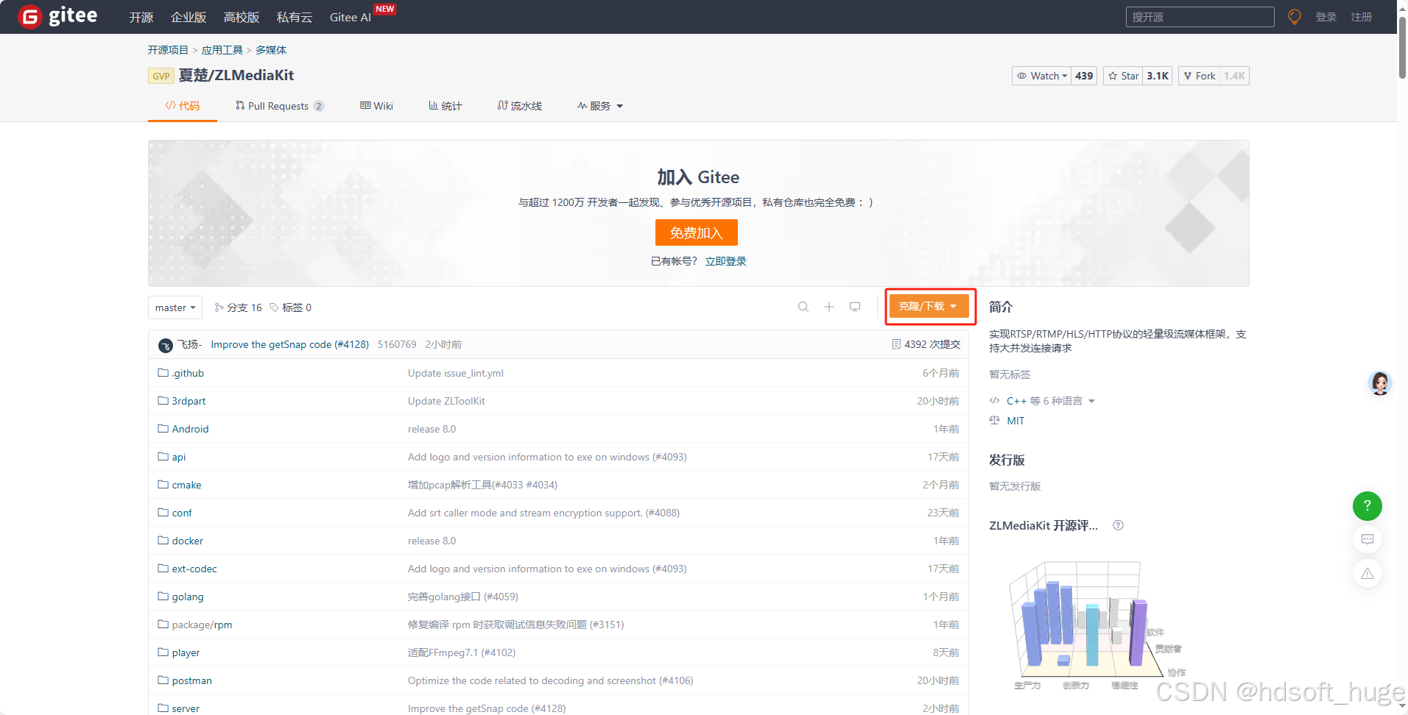Screen dimensions: 1408x715
Task: Click the fork count 1.4K
Action: coord(1234,76)
